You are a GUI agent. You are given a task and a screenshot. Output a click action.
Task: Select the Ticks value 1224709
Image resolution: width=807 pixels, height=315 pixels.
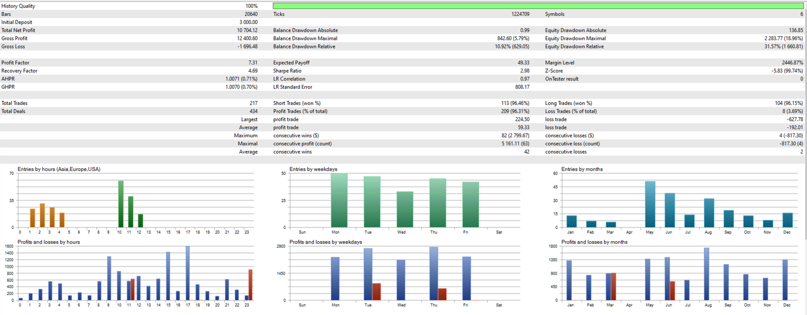(x=520, y=14)
